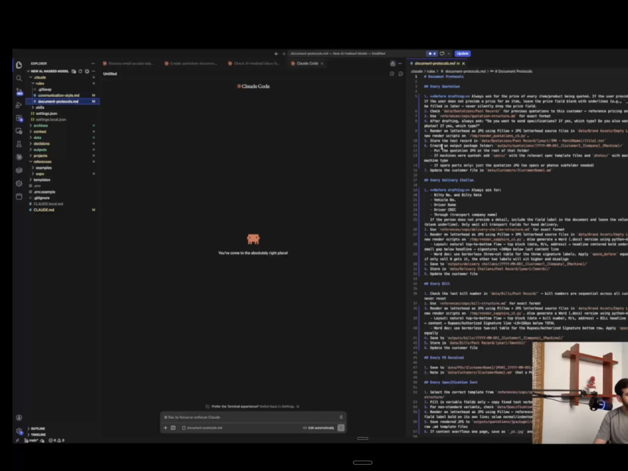Open settings.local.json in the tree

[x=50, y=119]
